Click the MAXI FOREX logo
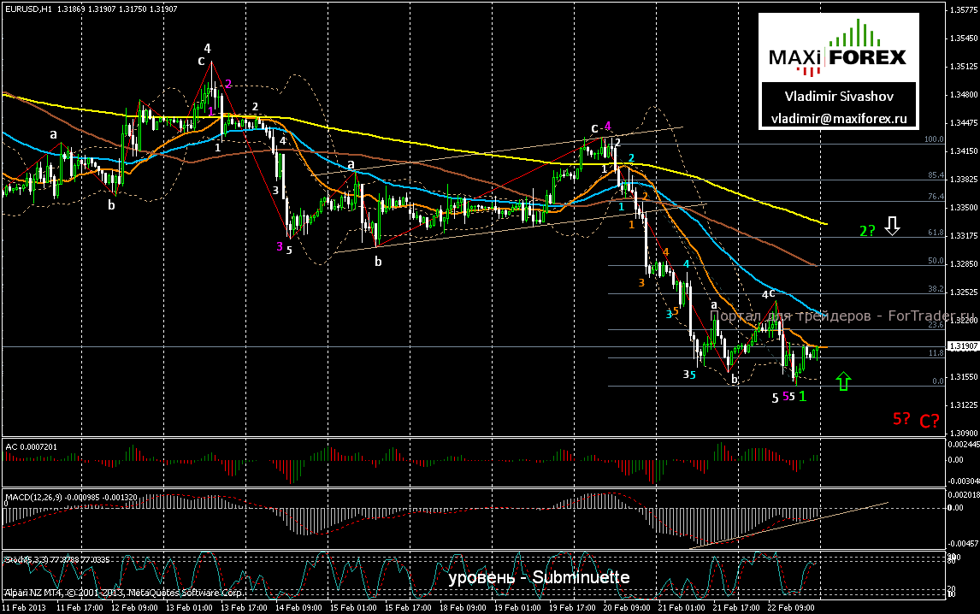The image size is (980, 614). (x=837, y=49)
